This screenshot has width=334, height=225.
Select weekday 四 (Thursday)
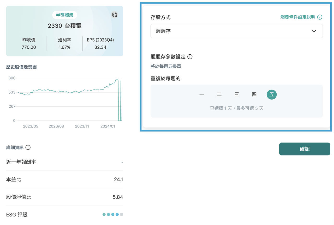[254, 95]
